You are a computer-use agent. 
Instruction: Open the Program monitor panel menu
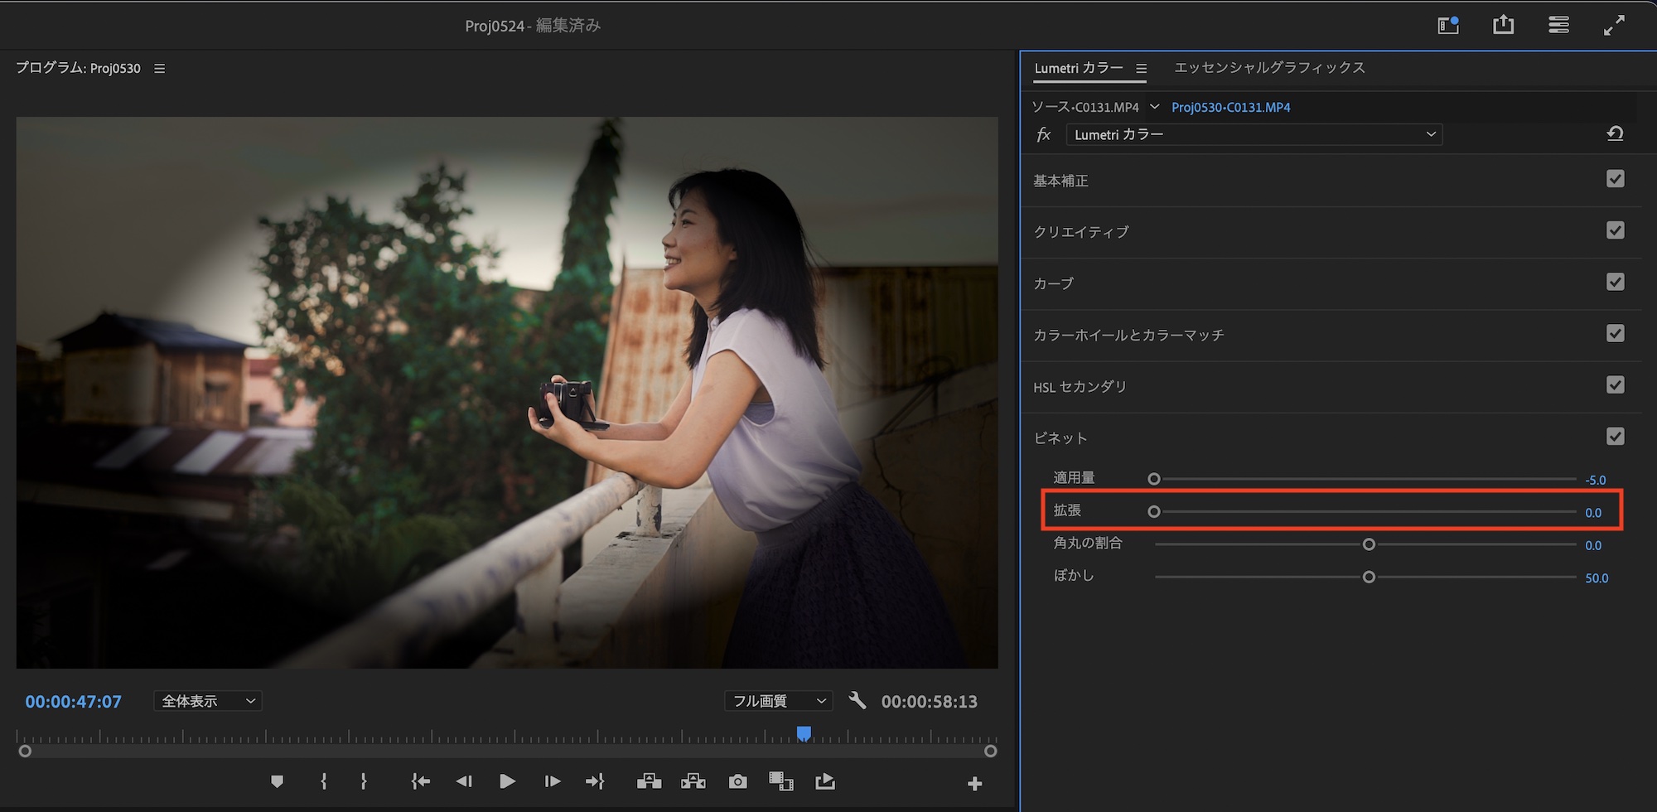pos(160,69)
